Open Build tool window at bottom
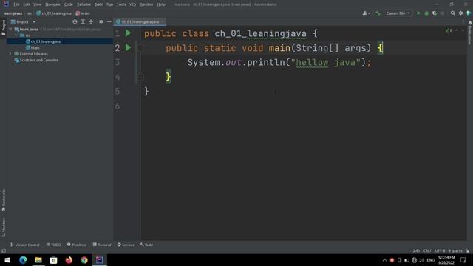The image size is (473, 266). click(x=146, y=245)
